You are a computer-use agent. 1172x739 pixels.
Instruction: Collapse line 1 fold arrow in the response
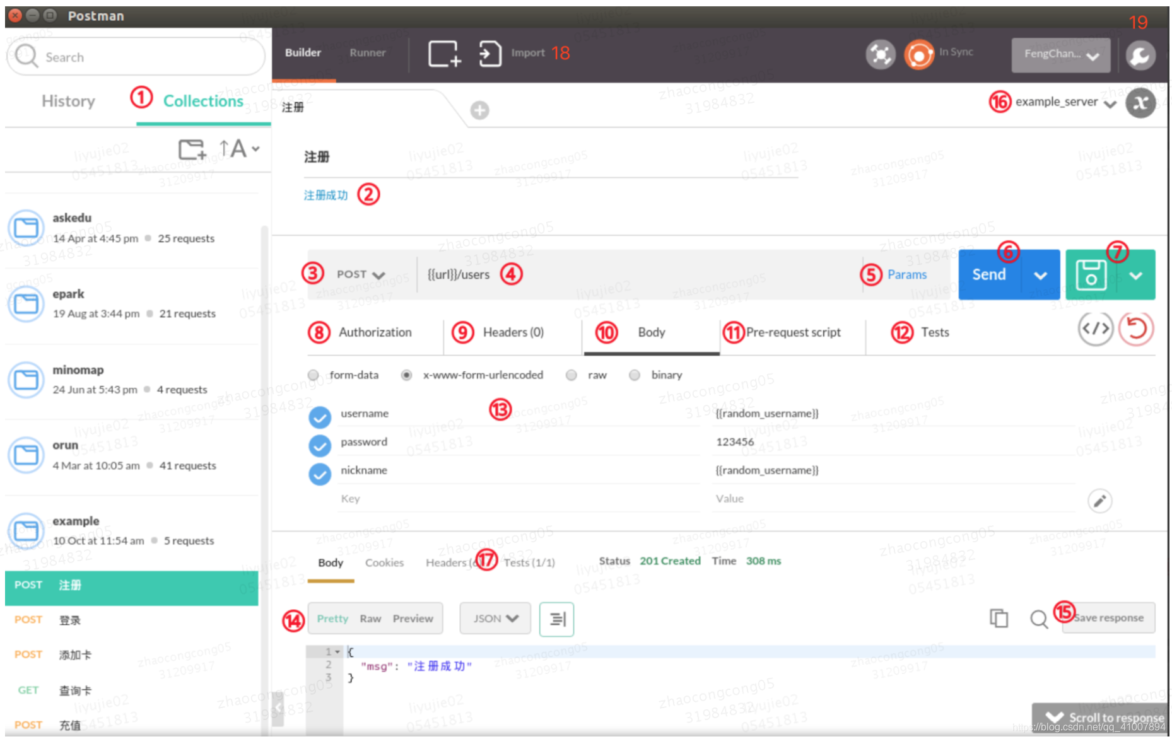pos(337,652)
